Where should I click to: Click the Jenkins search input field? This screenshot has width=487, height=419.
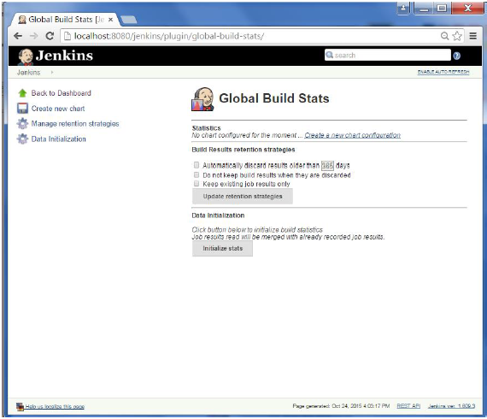tap(387, 55)
